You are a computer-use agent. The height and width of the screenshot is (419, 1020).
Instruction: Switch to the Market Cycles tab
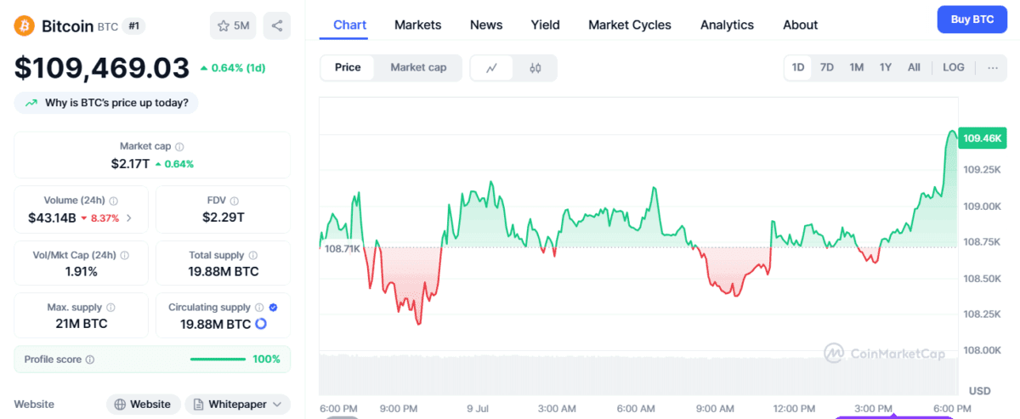click(x=629, y=25)
